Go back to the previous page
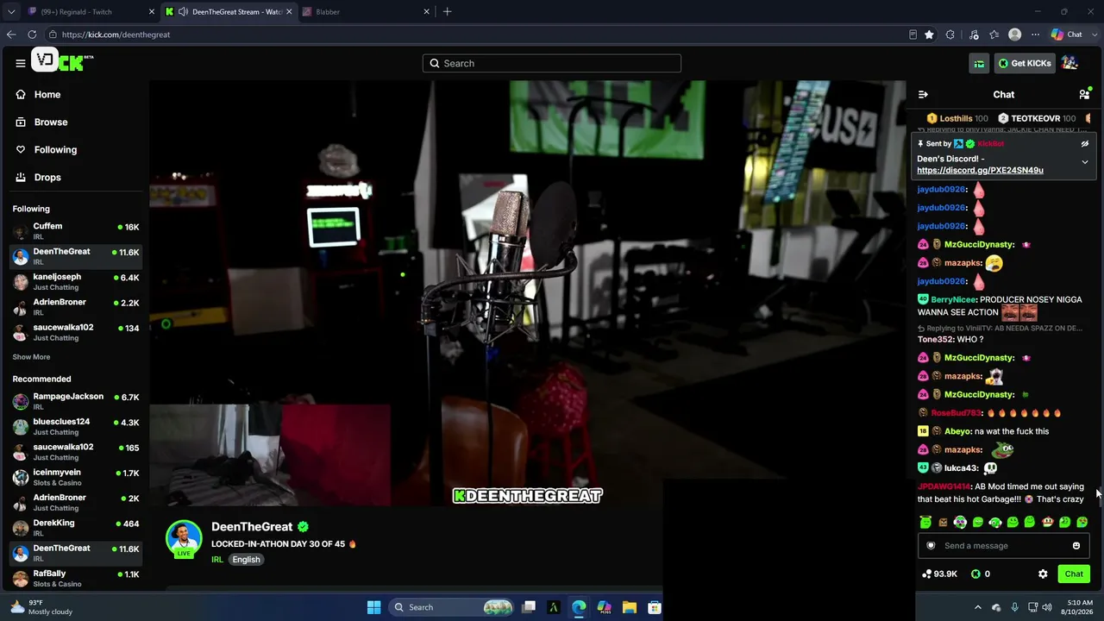This screenshot has width=1104, height=621. (x=11, y=34)
